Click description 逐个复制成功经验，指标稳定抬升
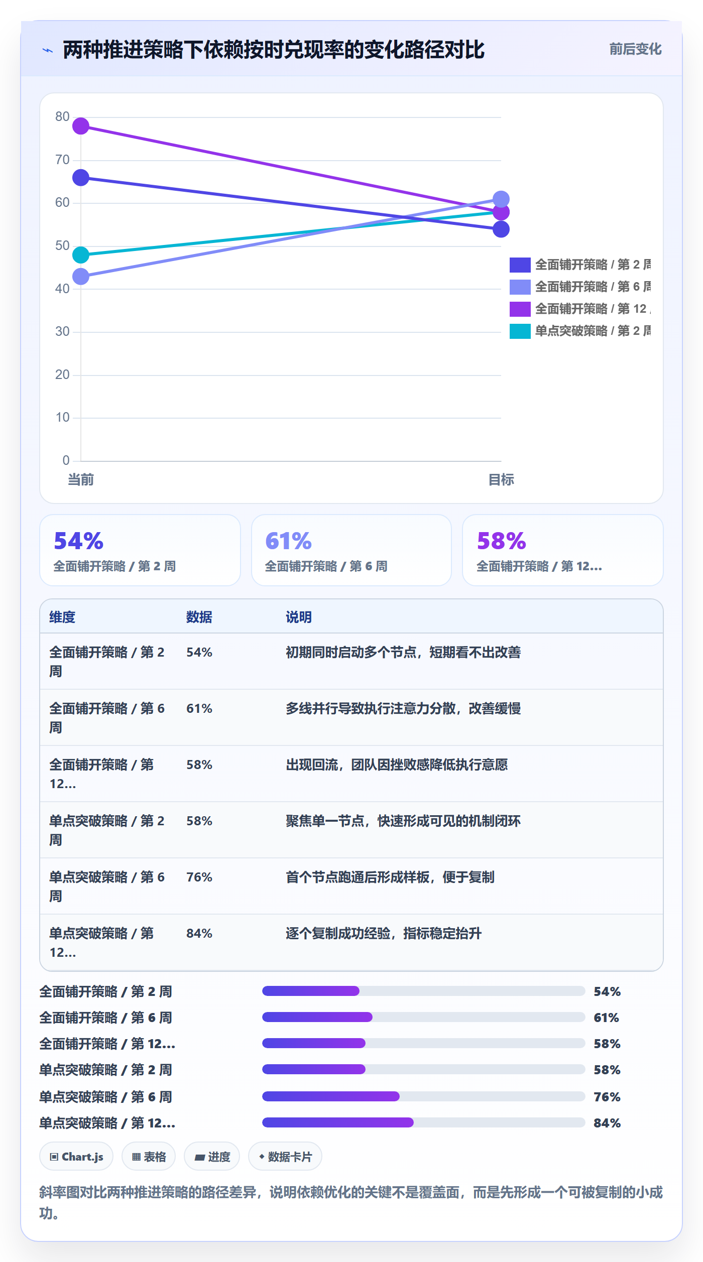 [x=384, y=933]
